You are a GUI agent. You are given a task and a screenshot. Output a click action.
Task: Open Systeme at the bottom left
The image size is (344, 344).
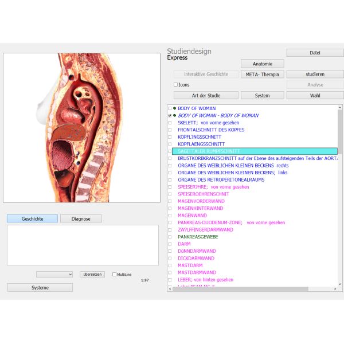(x=40, y=287)
